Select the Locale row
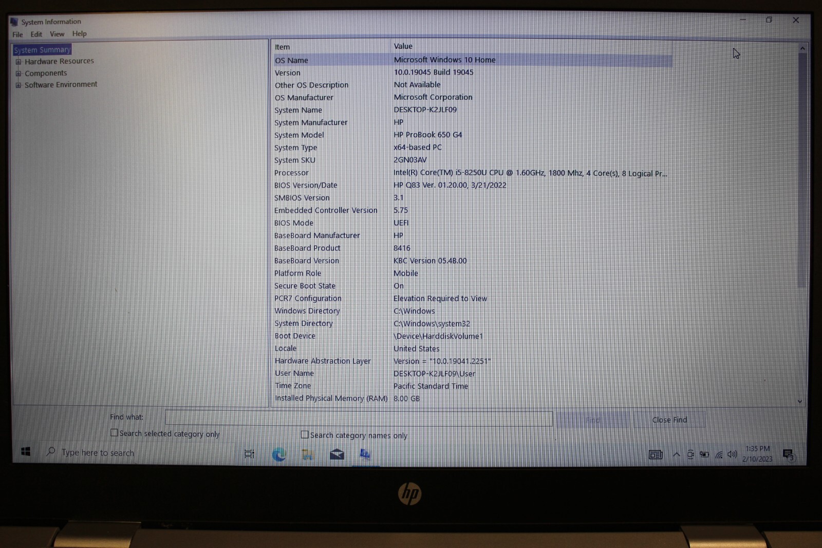Screen dimensions: 822x548 473,348
